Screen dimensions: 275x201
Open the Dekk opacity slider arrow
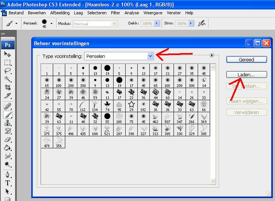point(157,23)
